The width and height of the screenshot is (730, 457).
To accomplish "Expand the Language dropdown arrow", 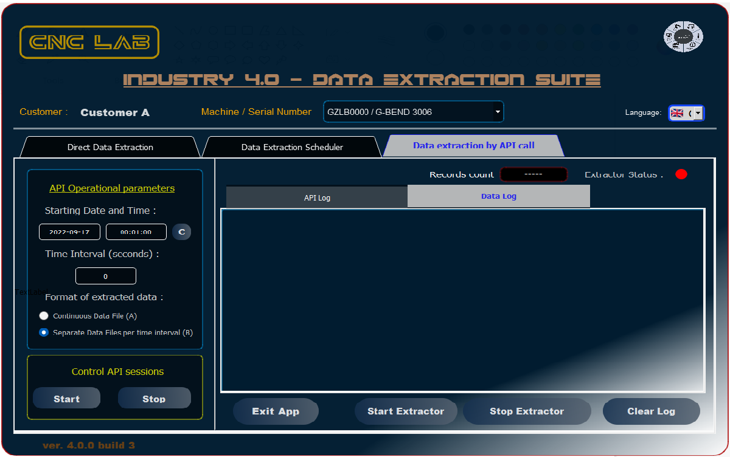I will click(698, 113).
